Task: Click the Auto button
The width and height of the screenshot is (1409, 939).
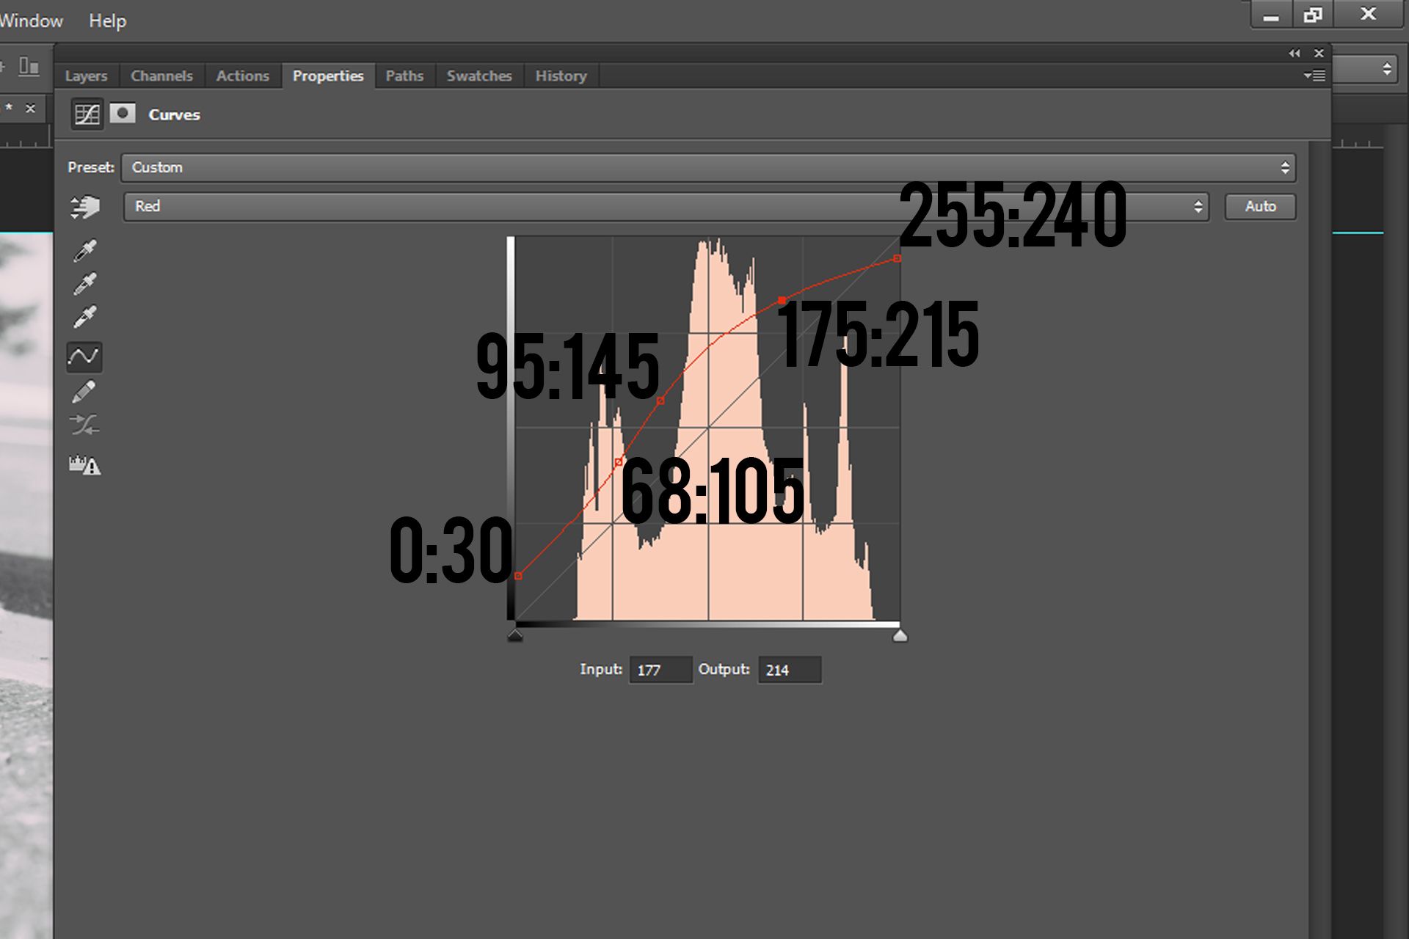Action: [1259, 206]
